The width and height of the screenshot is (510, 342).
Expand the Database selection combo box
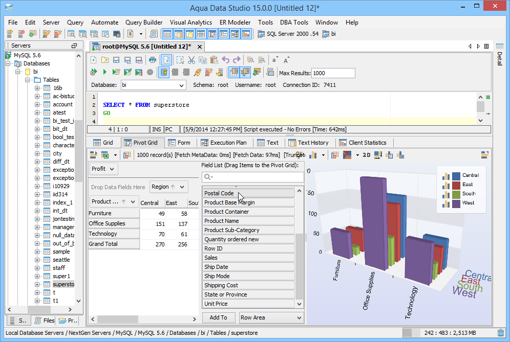[x=181, y=85]
